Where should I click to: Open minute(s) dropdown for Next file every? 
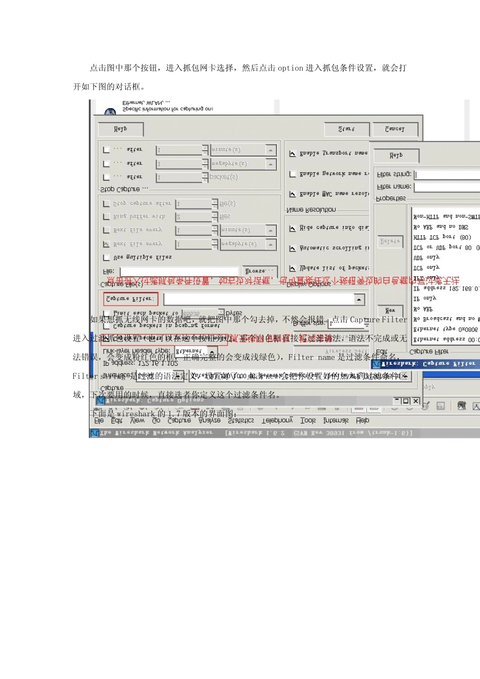271,230
